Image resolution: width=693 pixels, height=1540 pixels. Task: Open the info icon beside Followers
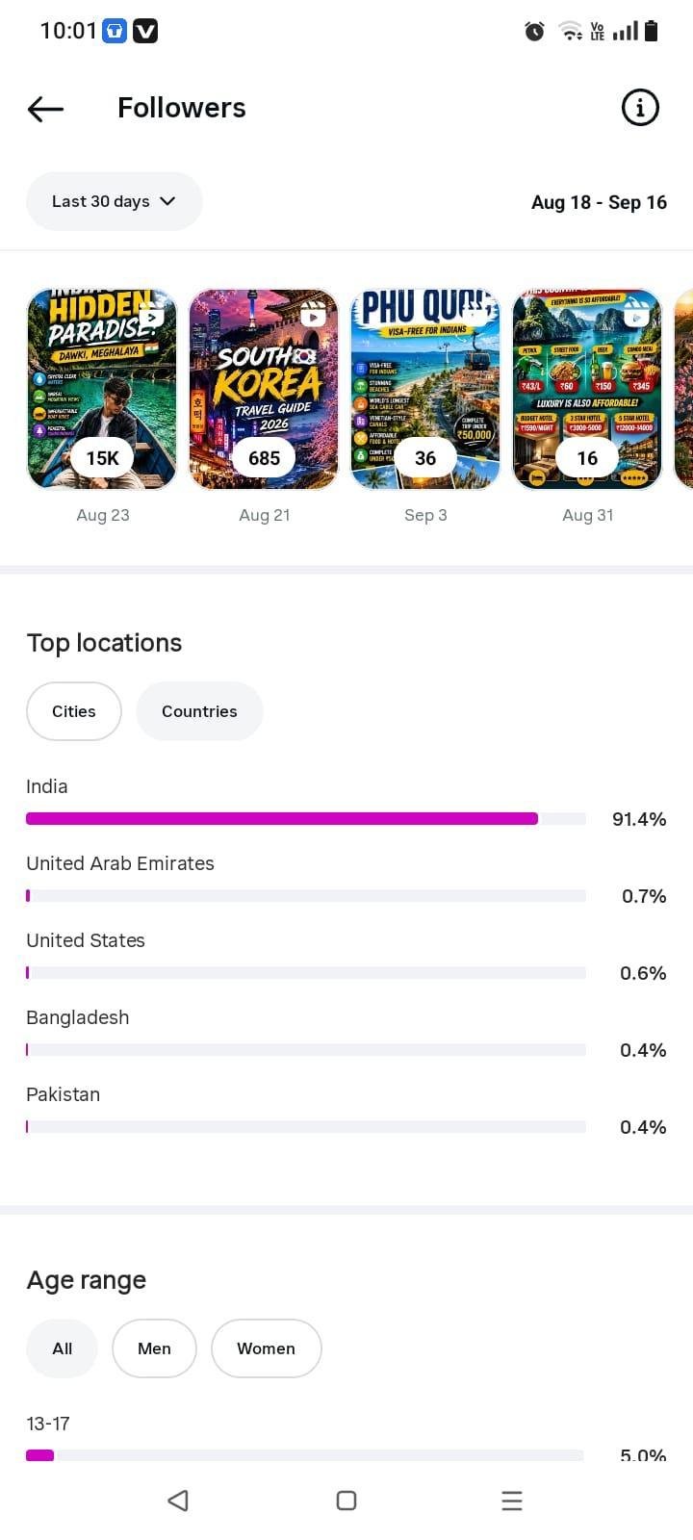point(640,108)
